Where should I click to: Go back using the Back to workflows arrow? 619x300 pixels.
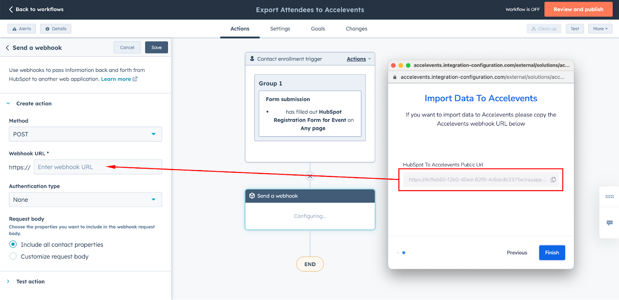(x=11, y=9)
